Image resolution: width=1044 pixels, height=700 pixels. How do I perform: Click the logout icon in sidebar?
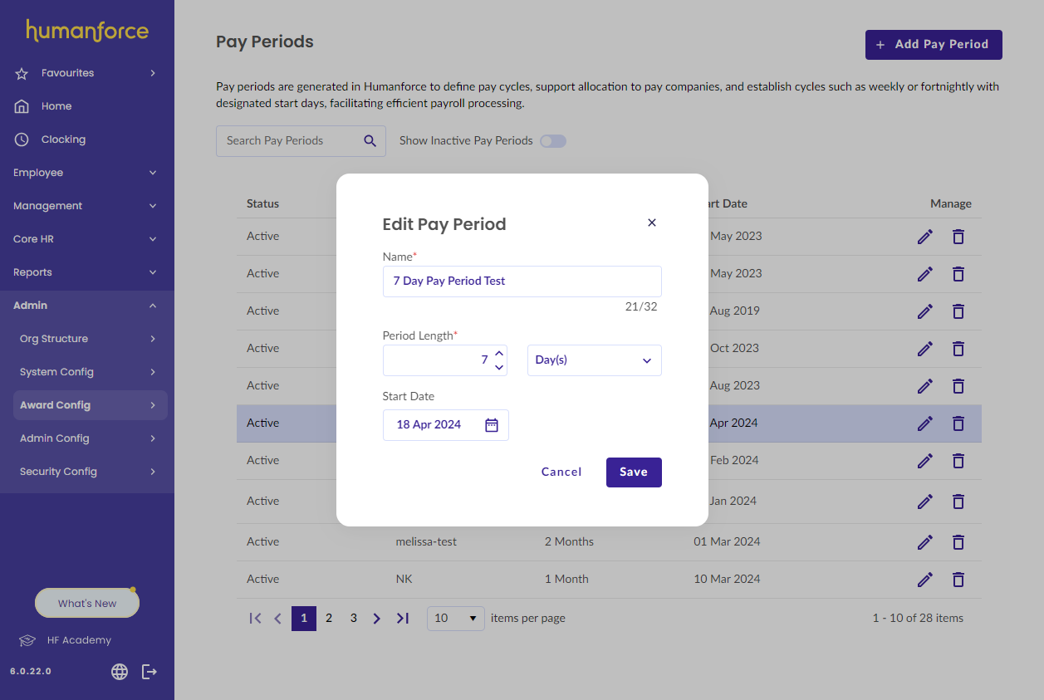(x=149, y=672)
